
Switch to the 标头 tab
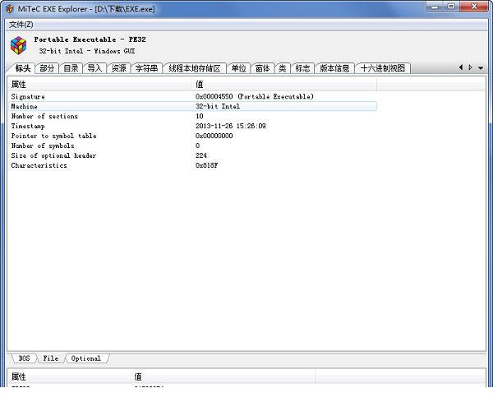(x=23, y=68)
